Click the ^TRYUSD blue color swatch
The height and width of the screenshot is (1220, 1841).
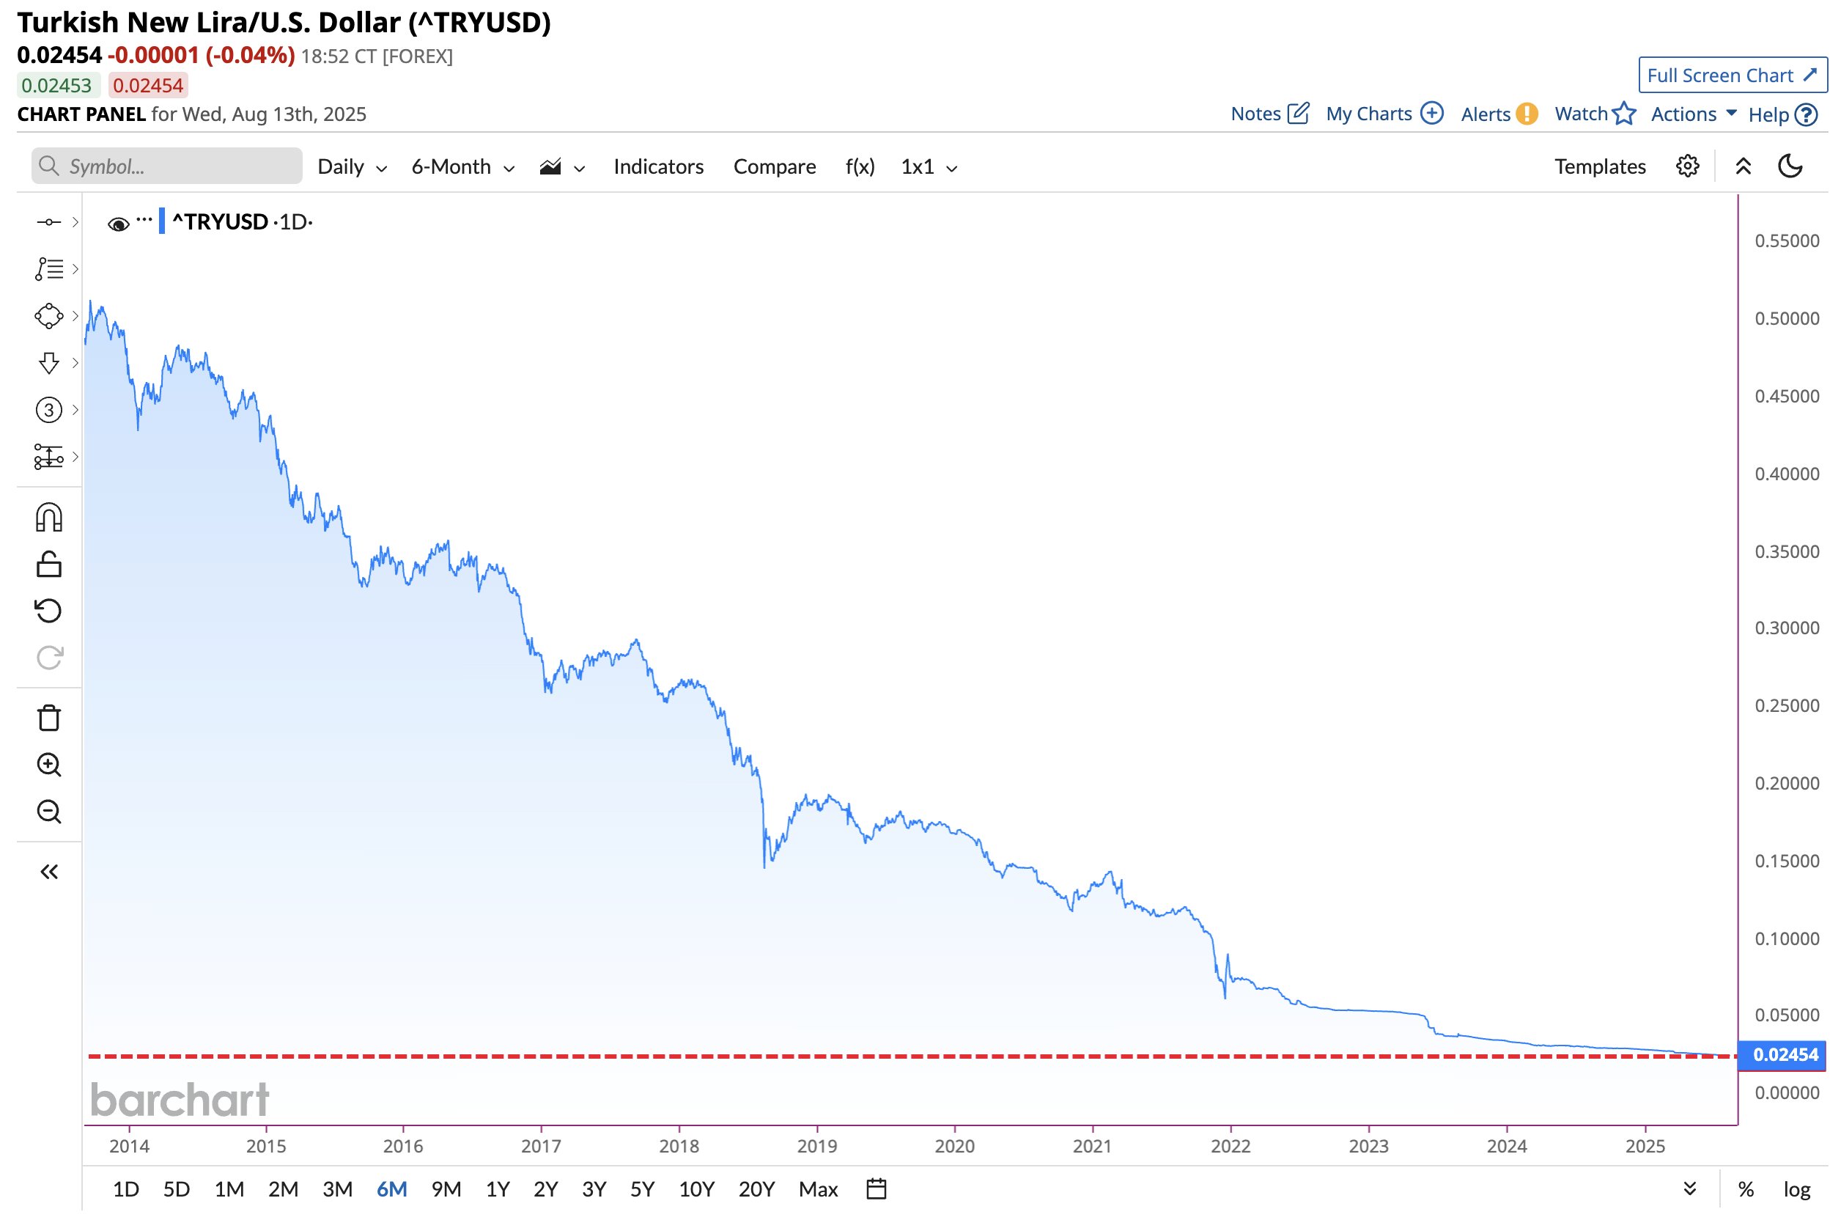coord(162,221)
